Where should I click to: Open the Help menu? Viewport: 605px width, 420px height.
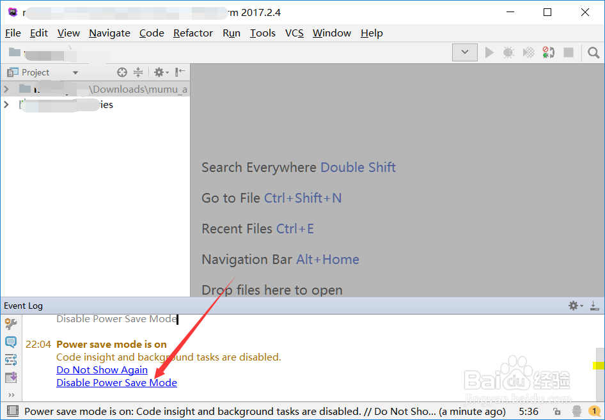coord(372,33)
